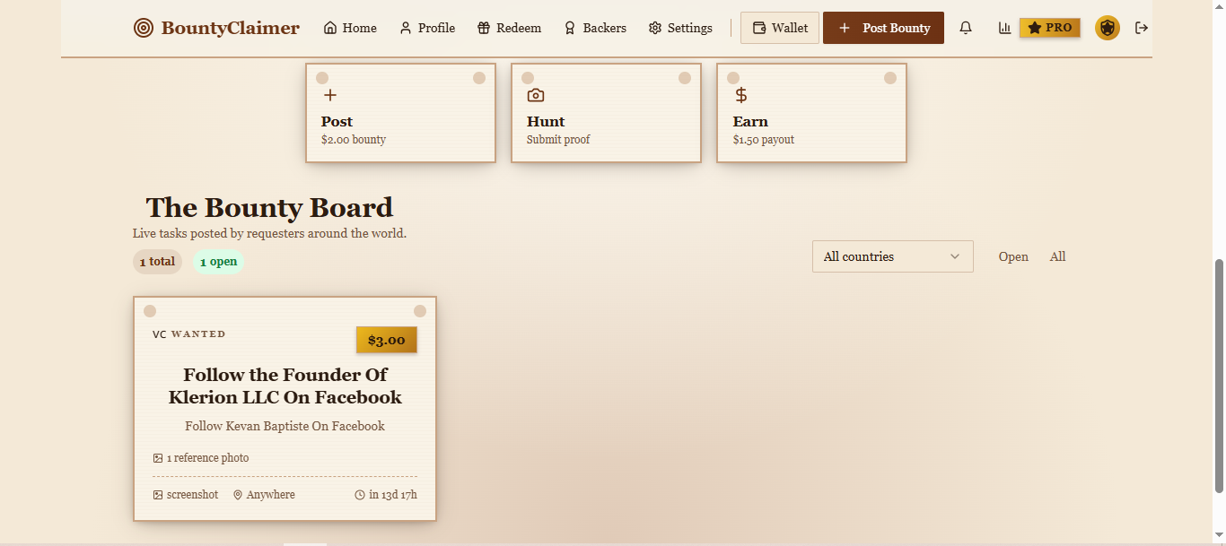Click the Redeem gift icon
Screen dimensions: 1226x546
click(x=484, y=28)
